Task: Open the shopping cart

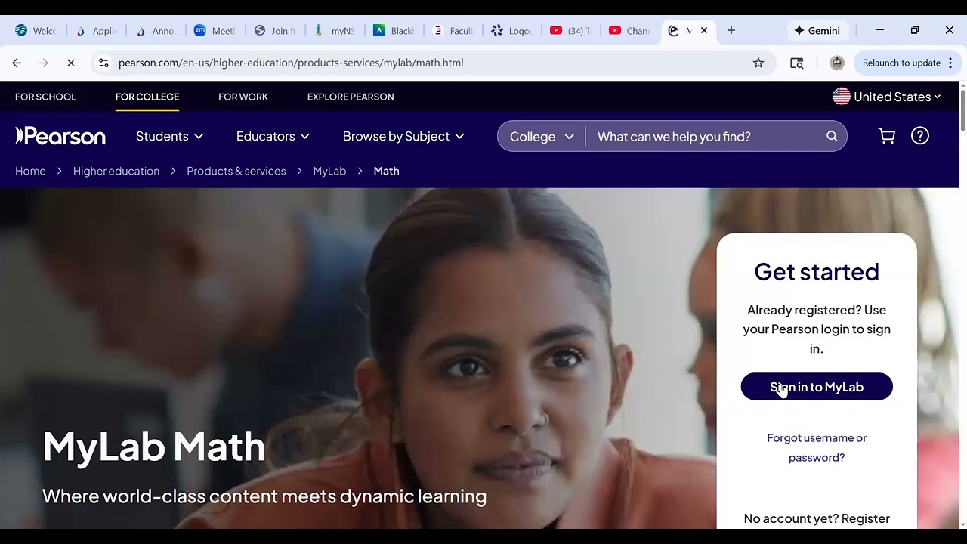Action: [887, 136]
